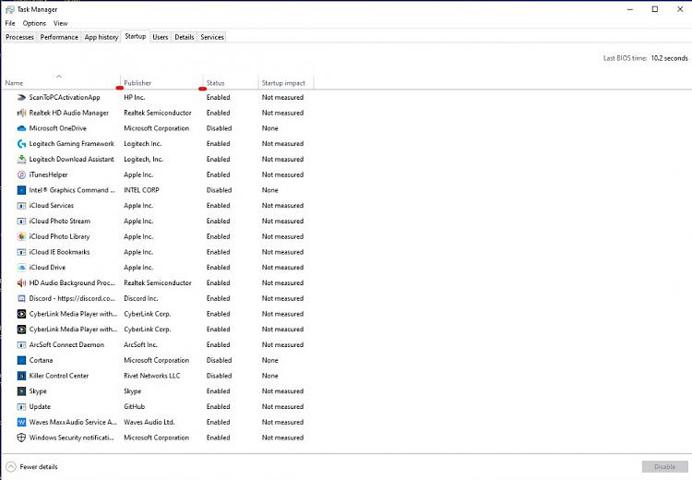
Task: Click the Waves MaxxAudio Service icon
Action: [21, 422]
